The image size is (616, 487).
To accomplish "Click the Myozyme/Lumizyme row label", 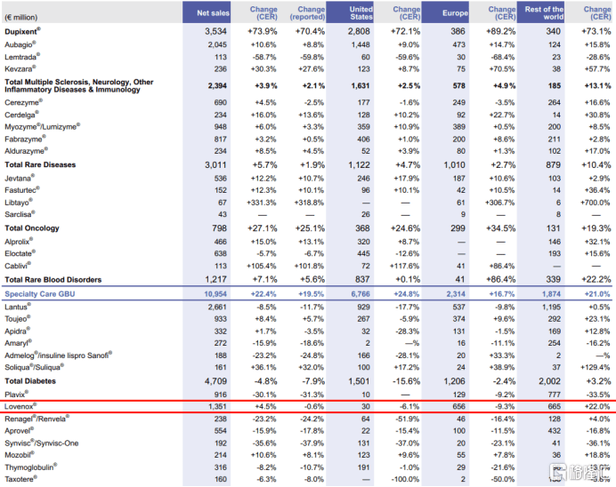I will [x=42, y=126].
